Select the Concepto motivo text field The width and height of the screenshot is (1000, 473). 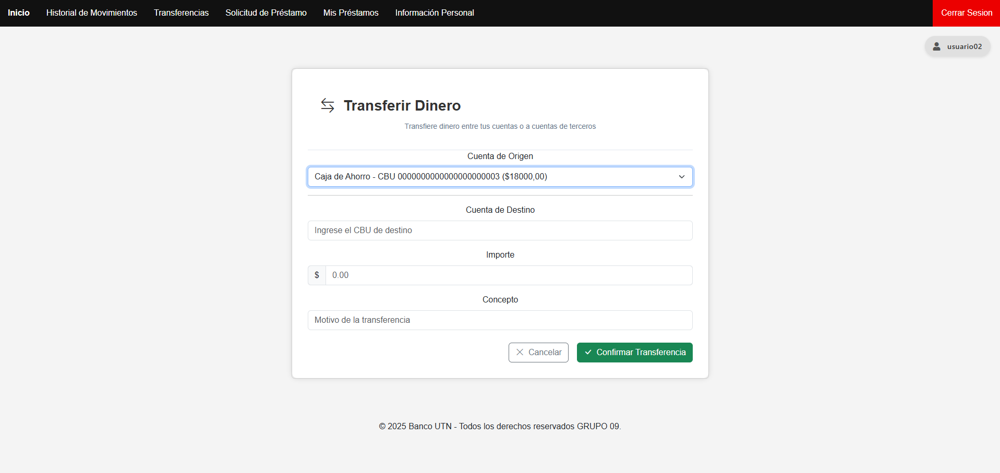tap(500, 320)
